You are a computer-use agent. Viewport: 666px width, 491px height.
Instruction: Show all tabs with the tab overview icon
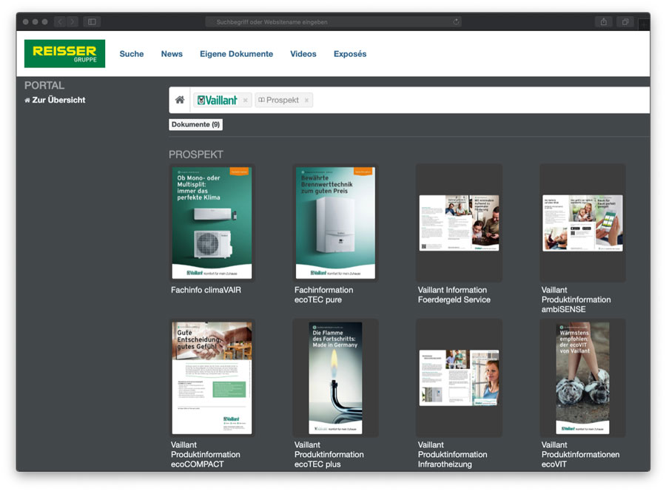tap(625, 21)
